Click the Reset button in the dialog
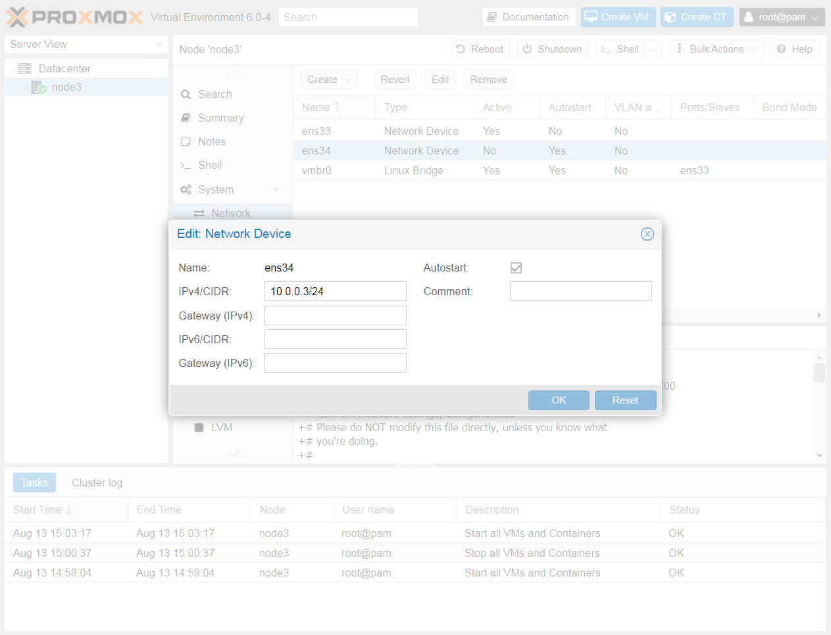831x635 pixels. [x=626, y=400]
